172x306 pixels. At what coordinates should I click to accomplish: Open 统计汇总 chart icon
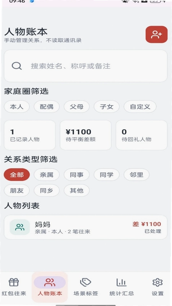point(122,282)
